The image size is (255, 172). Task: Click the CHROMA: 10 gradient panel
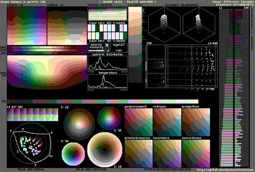tap(67, 26)
